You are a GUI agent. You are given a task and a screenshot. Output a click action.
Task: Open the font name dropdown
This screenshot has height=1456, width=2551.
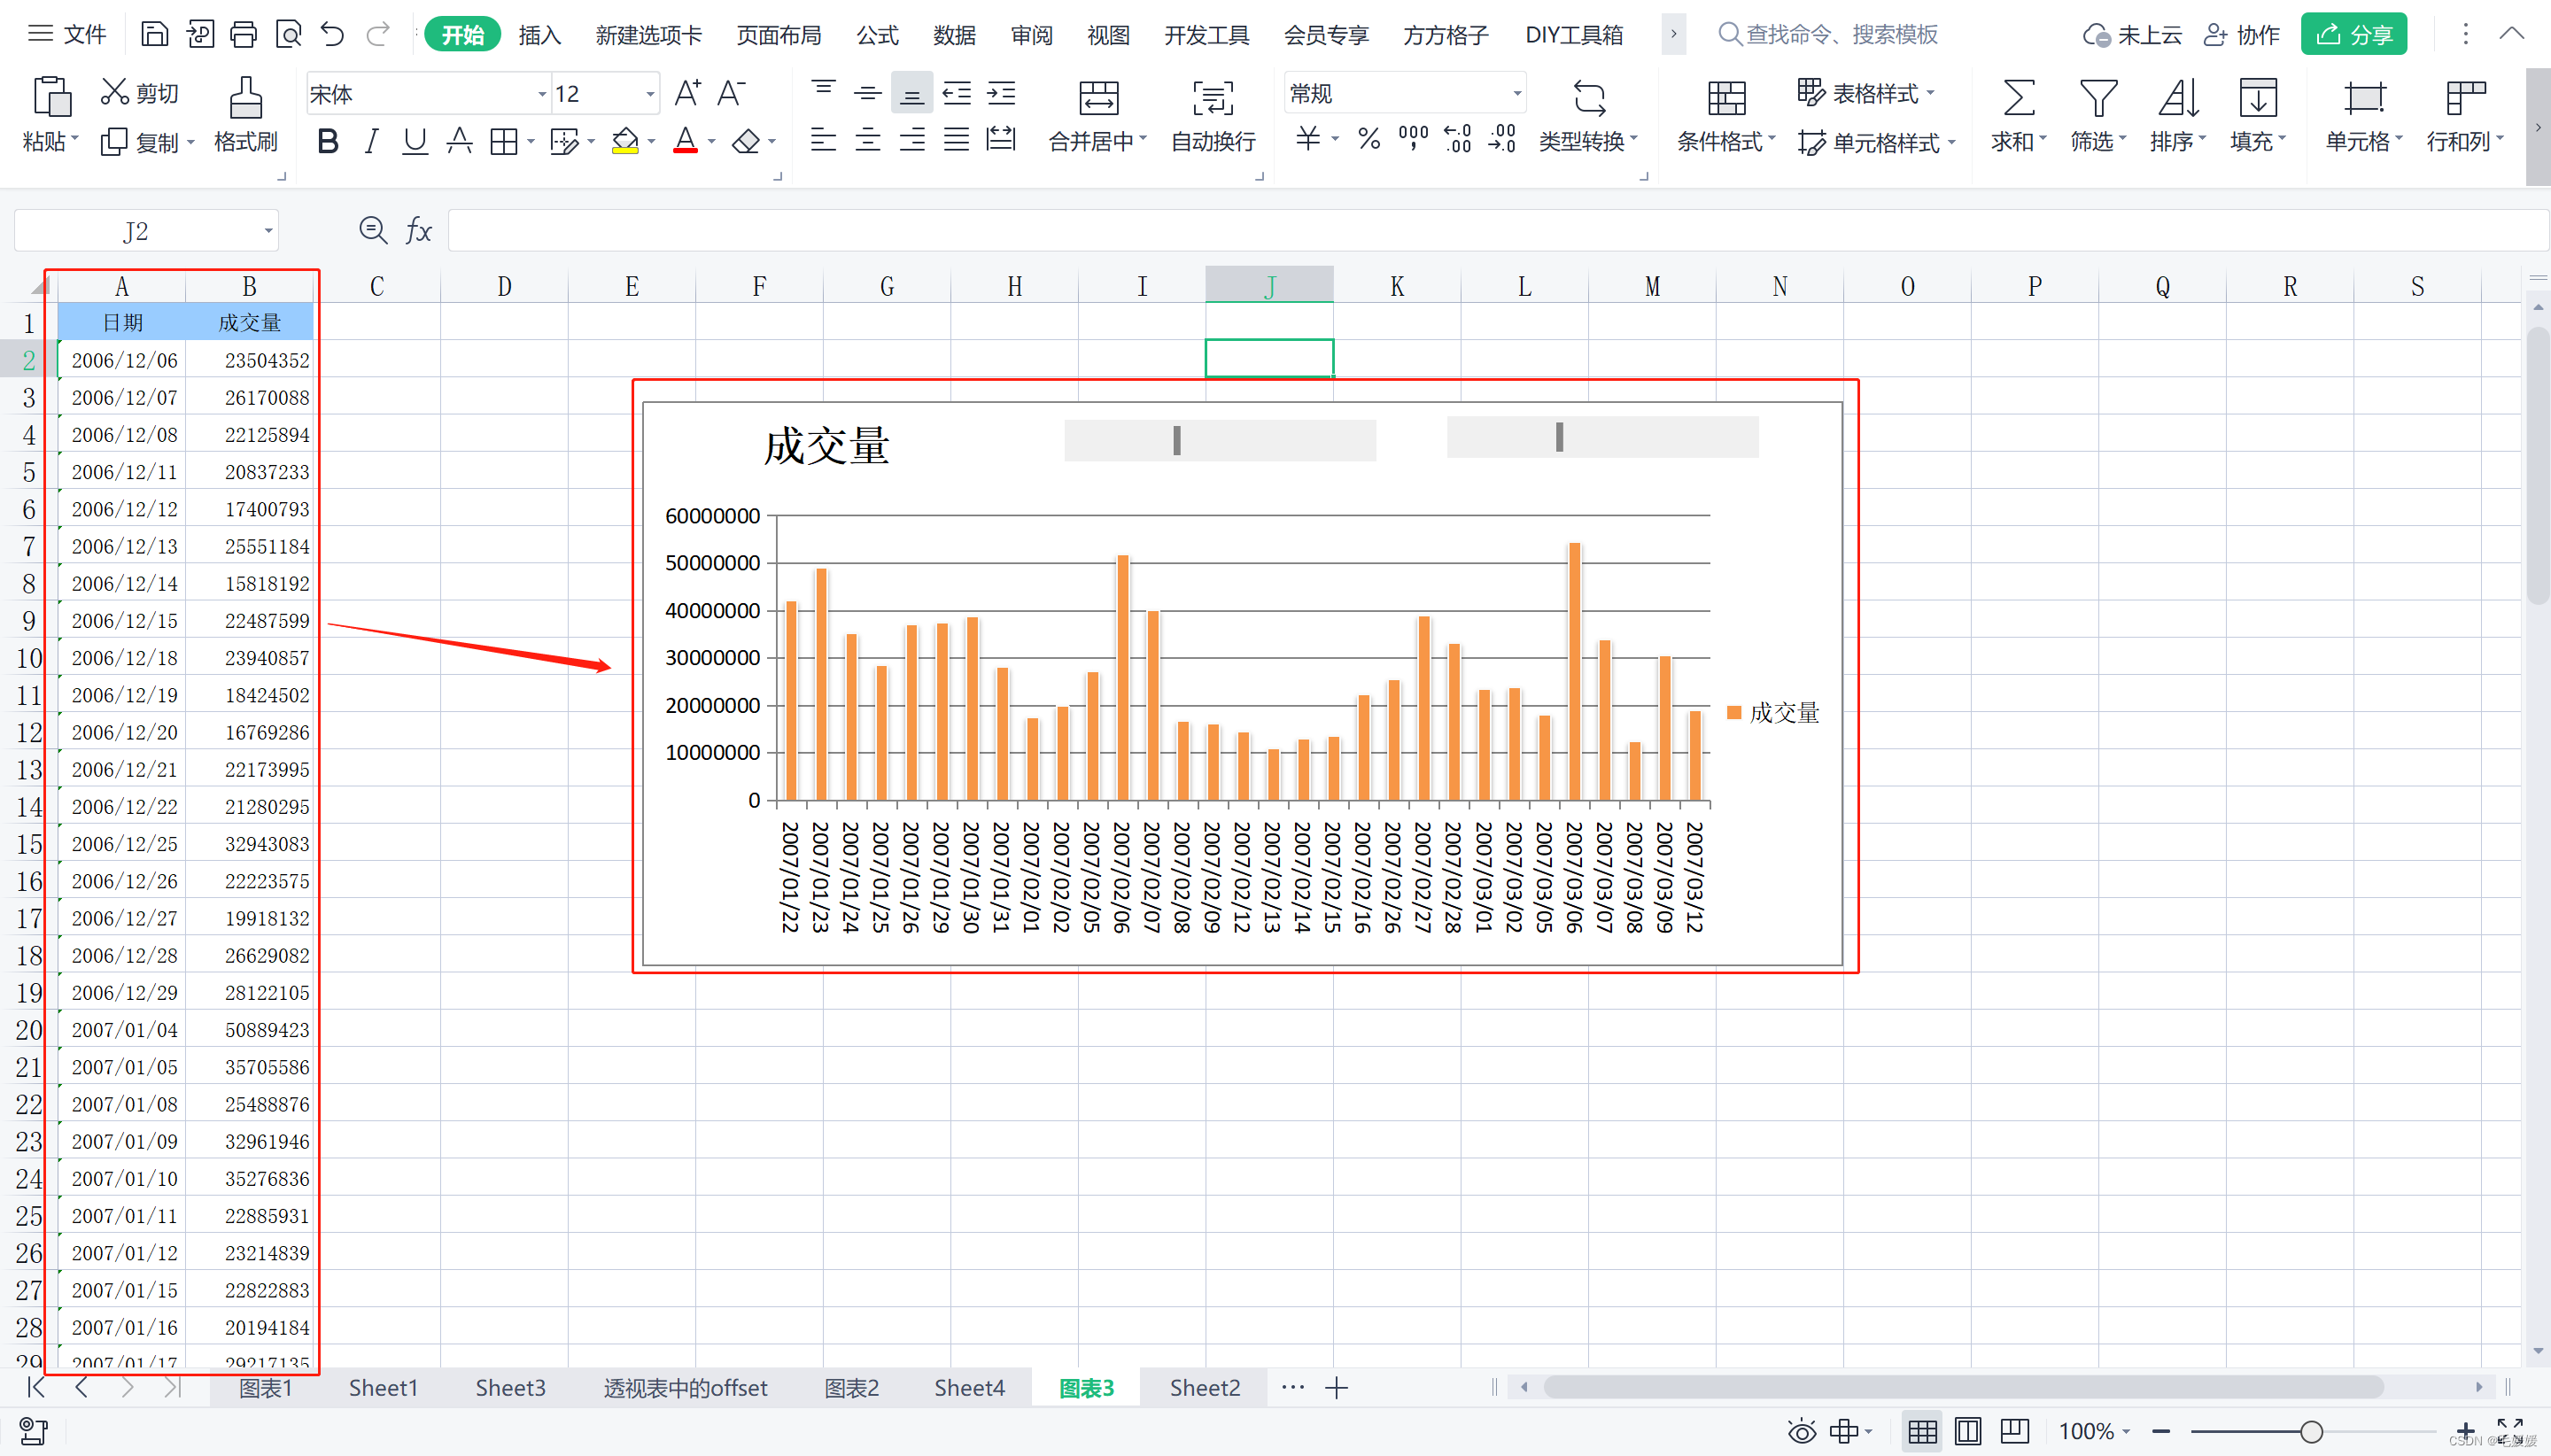[542, 94]
